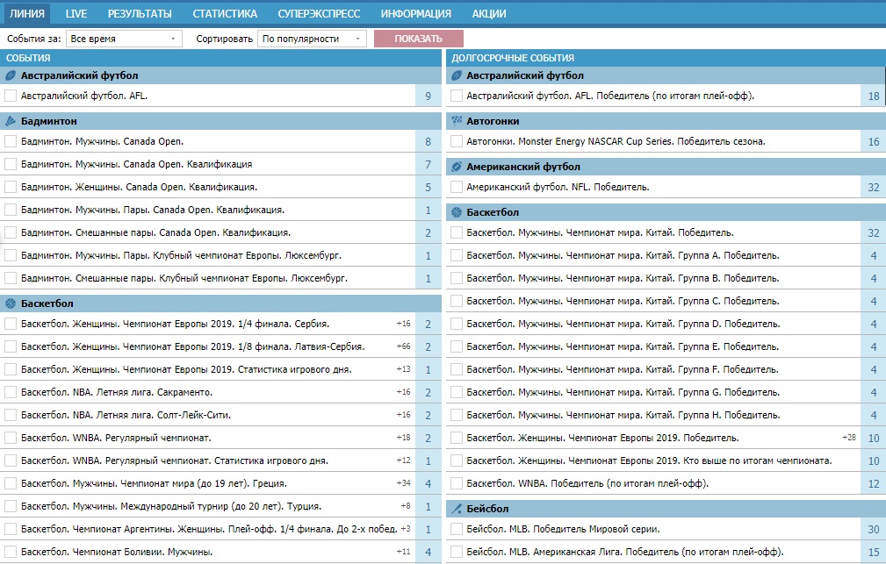This screenshot has width=886, height=564.
Task: Tick the Бадминтон. Мужчины. Canada Open. checkbox
Action: pos(11,142)
